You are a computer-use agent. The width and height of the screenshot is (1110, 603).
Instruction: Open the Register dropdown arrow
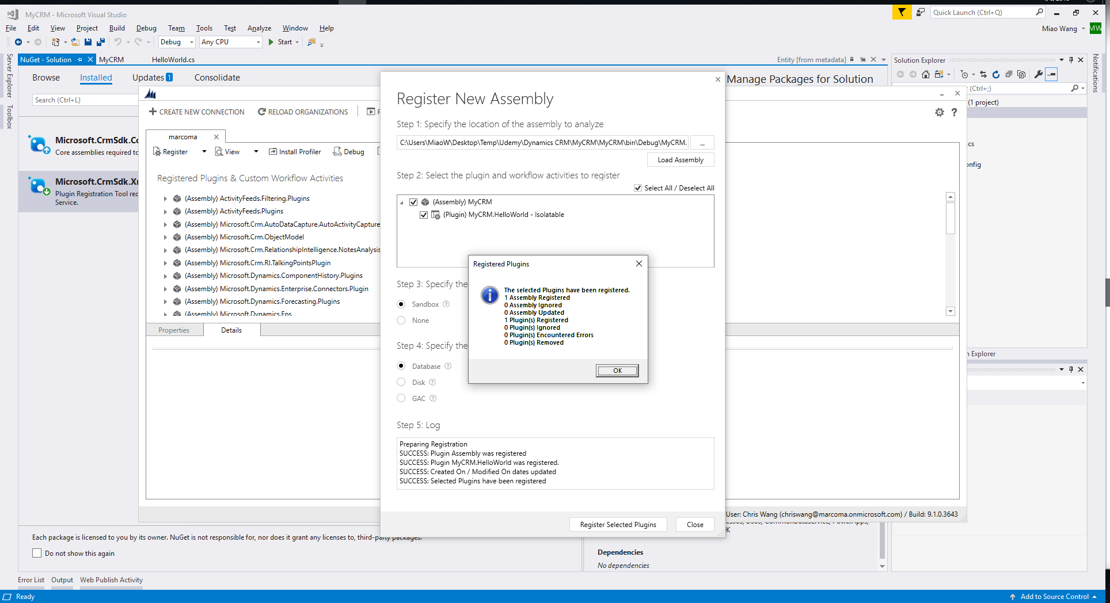click(204, 151)
